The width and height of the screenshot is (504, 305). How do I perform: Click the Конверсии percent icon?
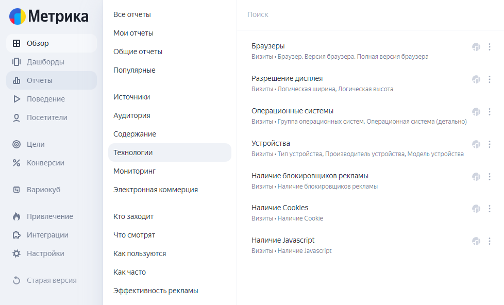click(16, 163)
